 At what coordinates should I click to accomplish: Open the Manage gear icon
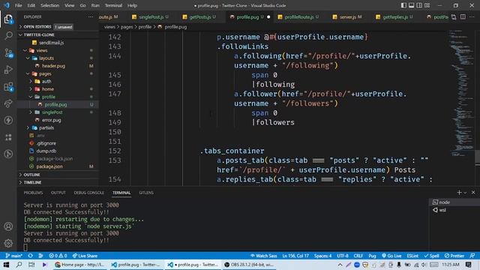[8, 243]
